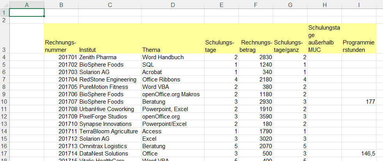Select column F by its header
Viewport: 383px width, 161px height.
tap(255, 5)
